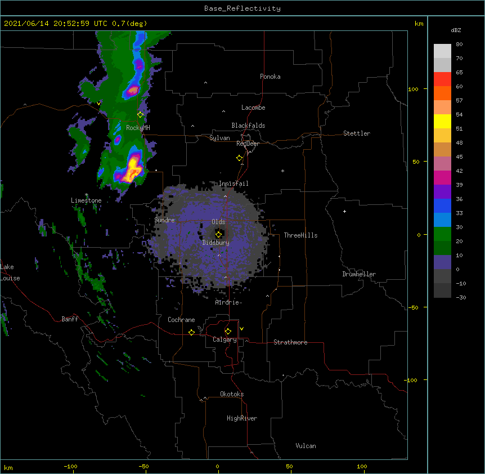
Task: Click the HighRiver label
Action: coord(242,418)
